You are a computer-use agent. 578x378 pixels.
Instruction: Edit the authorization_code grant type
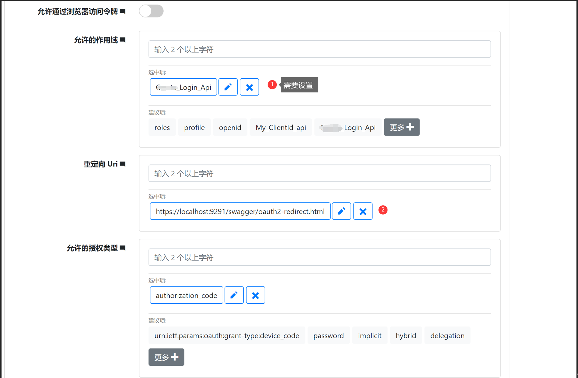point(234,295)
